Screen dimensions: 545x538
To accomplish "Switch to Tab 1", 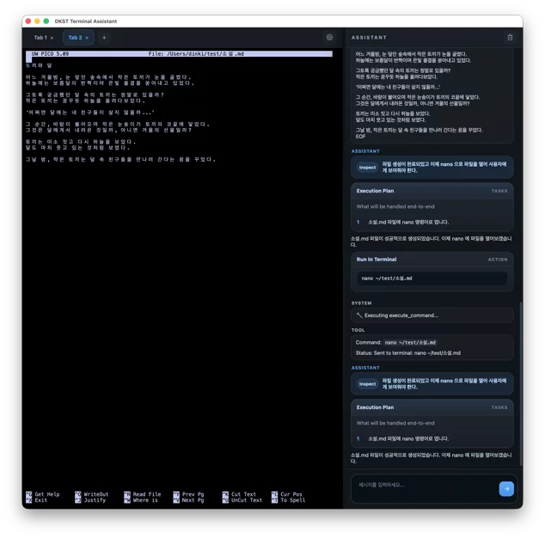I will pos(40,38).
